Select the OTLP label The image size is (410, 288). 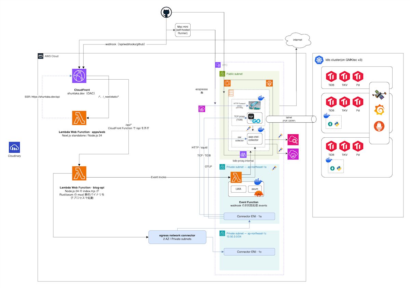(208, 166)
